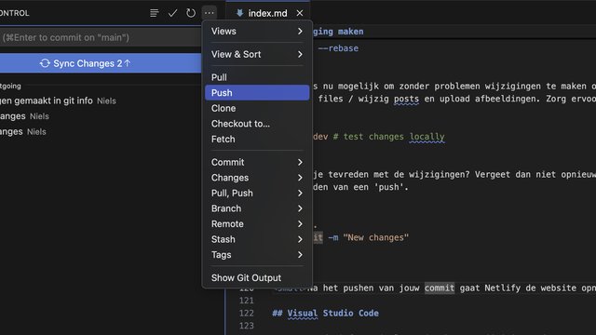Screen dimensions: 596x335
Task: Click line number 123 in the gutter
Action: (x=246, y=326)
